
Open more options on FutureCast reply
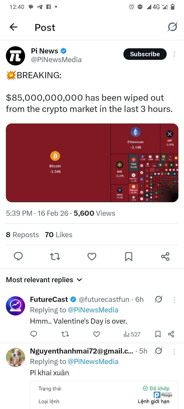point(174,300)
